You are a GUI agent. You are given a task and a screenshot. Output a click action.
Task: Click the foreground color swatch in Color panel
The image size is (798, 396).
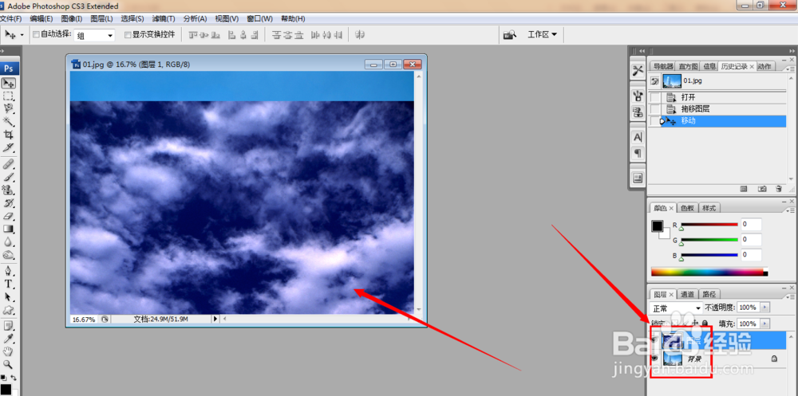pyautogui.click(x=658, y=226)
